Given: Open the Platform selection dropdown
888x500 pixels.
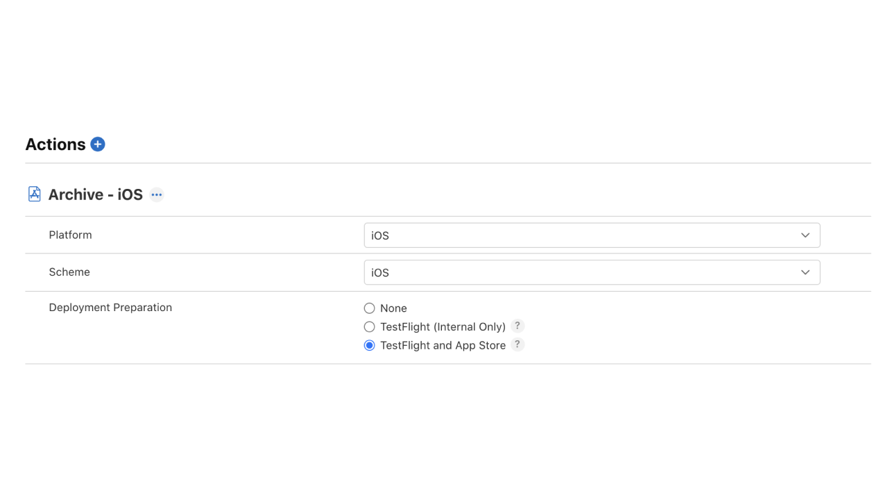Looking at the screenshot, I should point(592,235).
